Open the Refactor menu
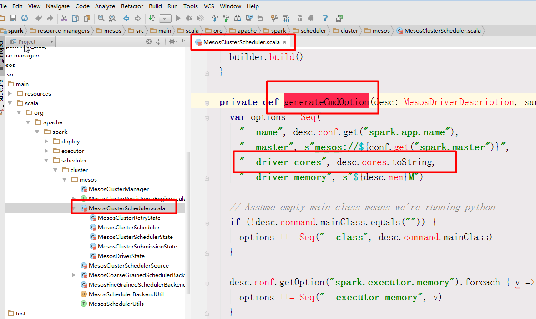The height and width of the screenshot is (319, 536). click(132, 6)
